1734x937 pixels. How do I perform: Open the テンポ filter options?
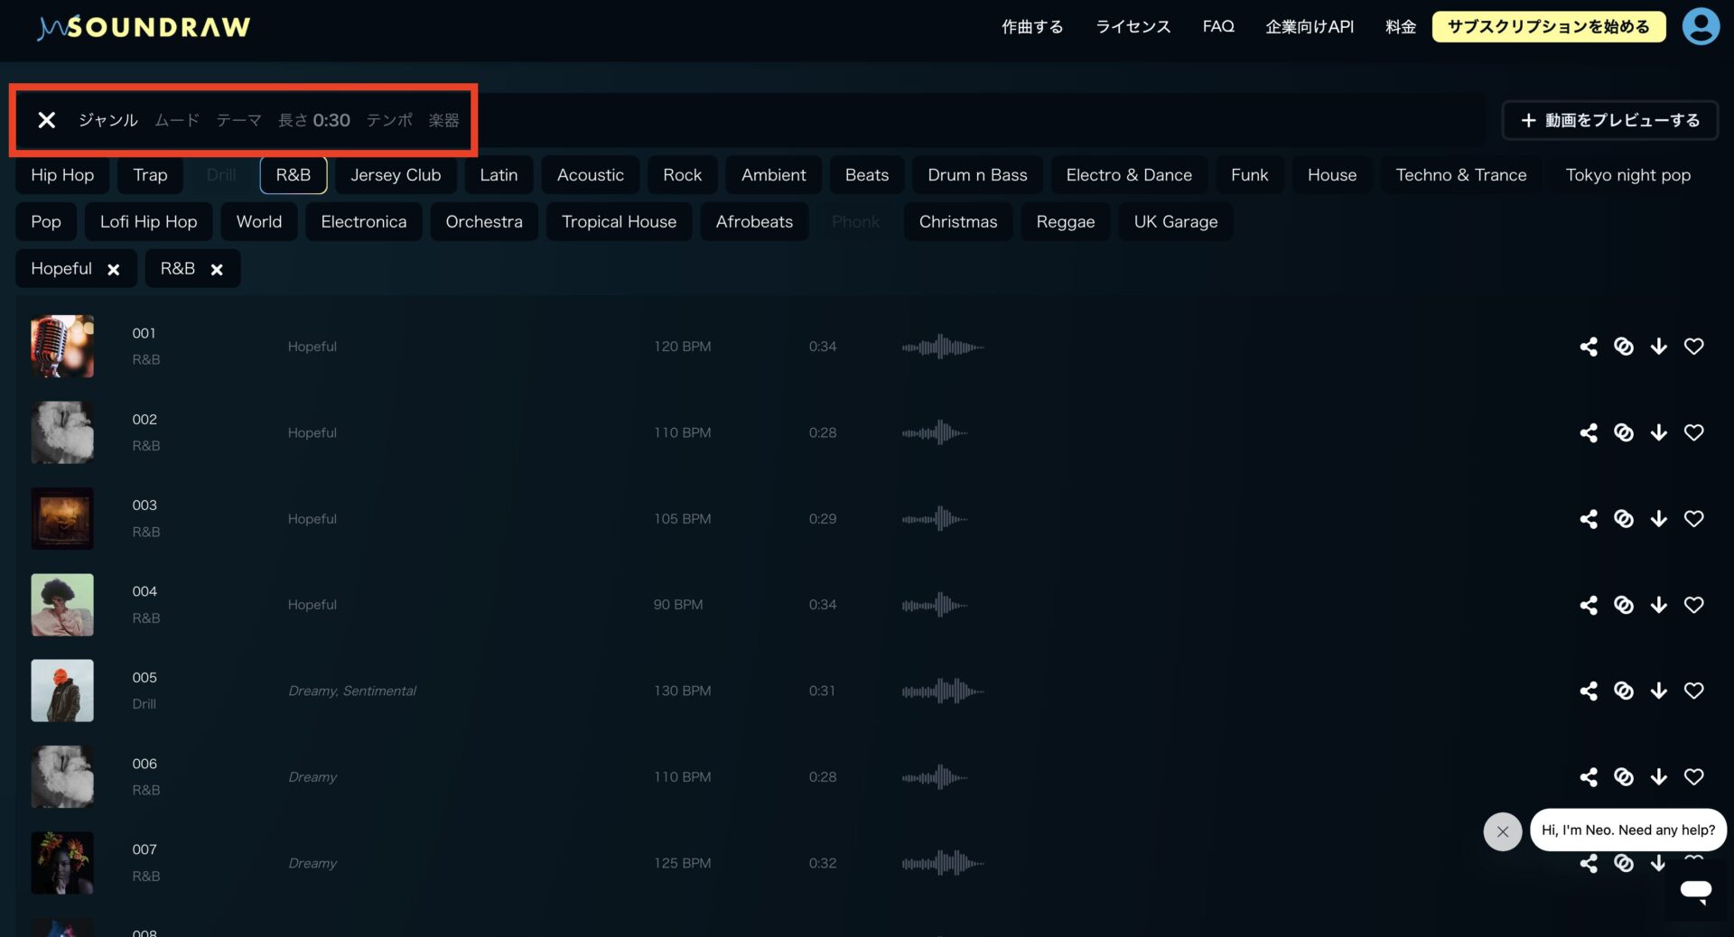(x=389, y=120)
